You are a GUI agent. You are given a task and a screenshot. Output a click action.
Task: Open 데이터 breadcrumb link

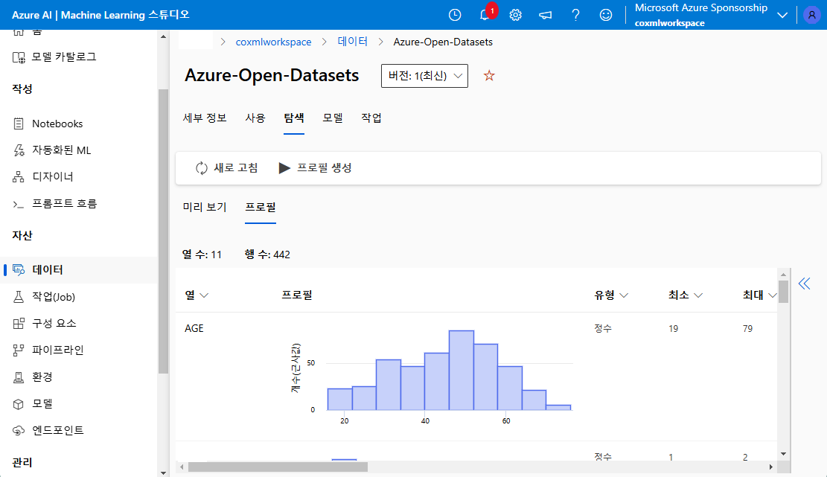pos(352,42)
